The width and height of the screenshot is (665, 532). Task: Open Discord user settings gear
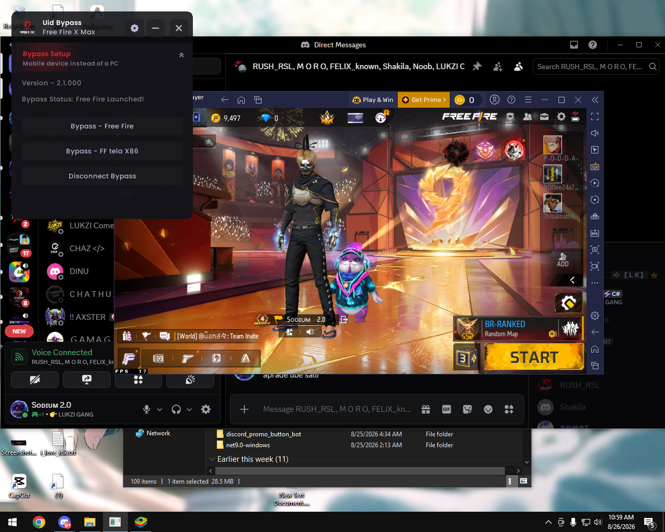206,409
